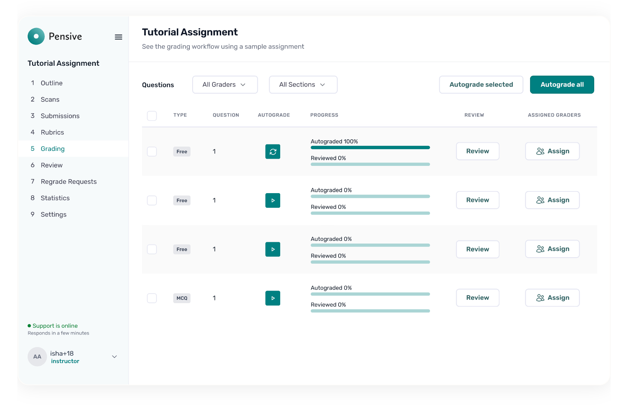Open Regrade Requests in the sidebar
Image resolution: width=628 pixels, height=405 pixels.
coord(69,182)
